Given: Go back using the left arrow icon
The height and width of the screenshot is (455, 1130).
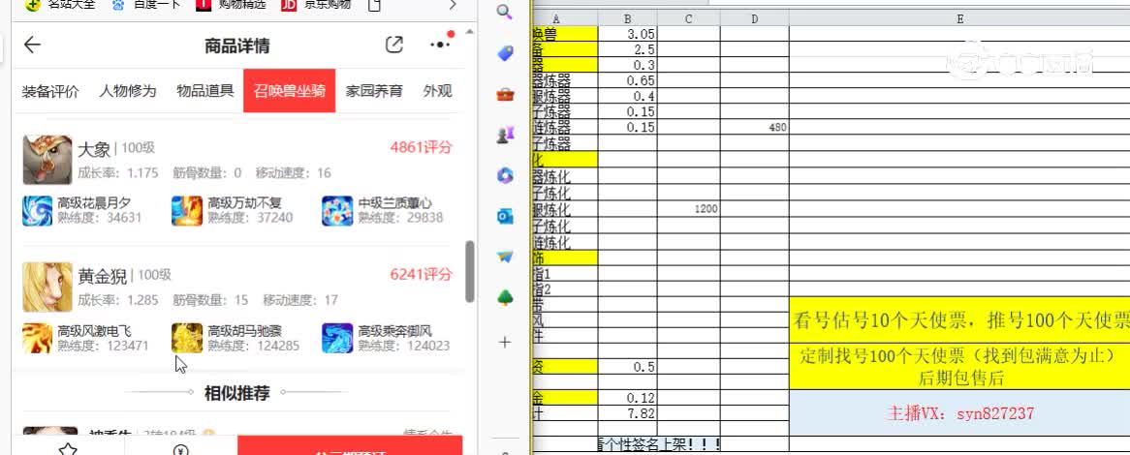Looking at the screenshot, I should [x=32, y=45].
